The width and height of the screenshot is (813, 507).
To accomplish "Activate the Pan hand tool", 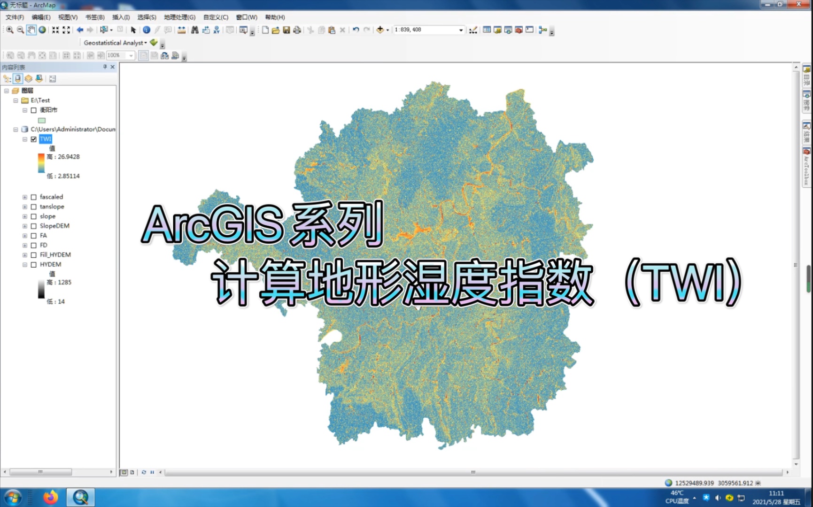I will pos(31,30).
